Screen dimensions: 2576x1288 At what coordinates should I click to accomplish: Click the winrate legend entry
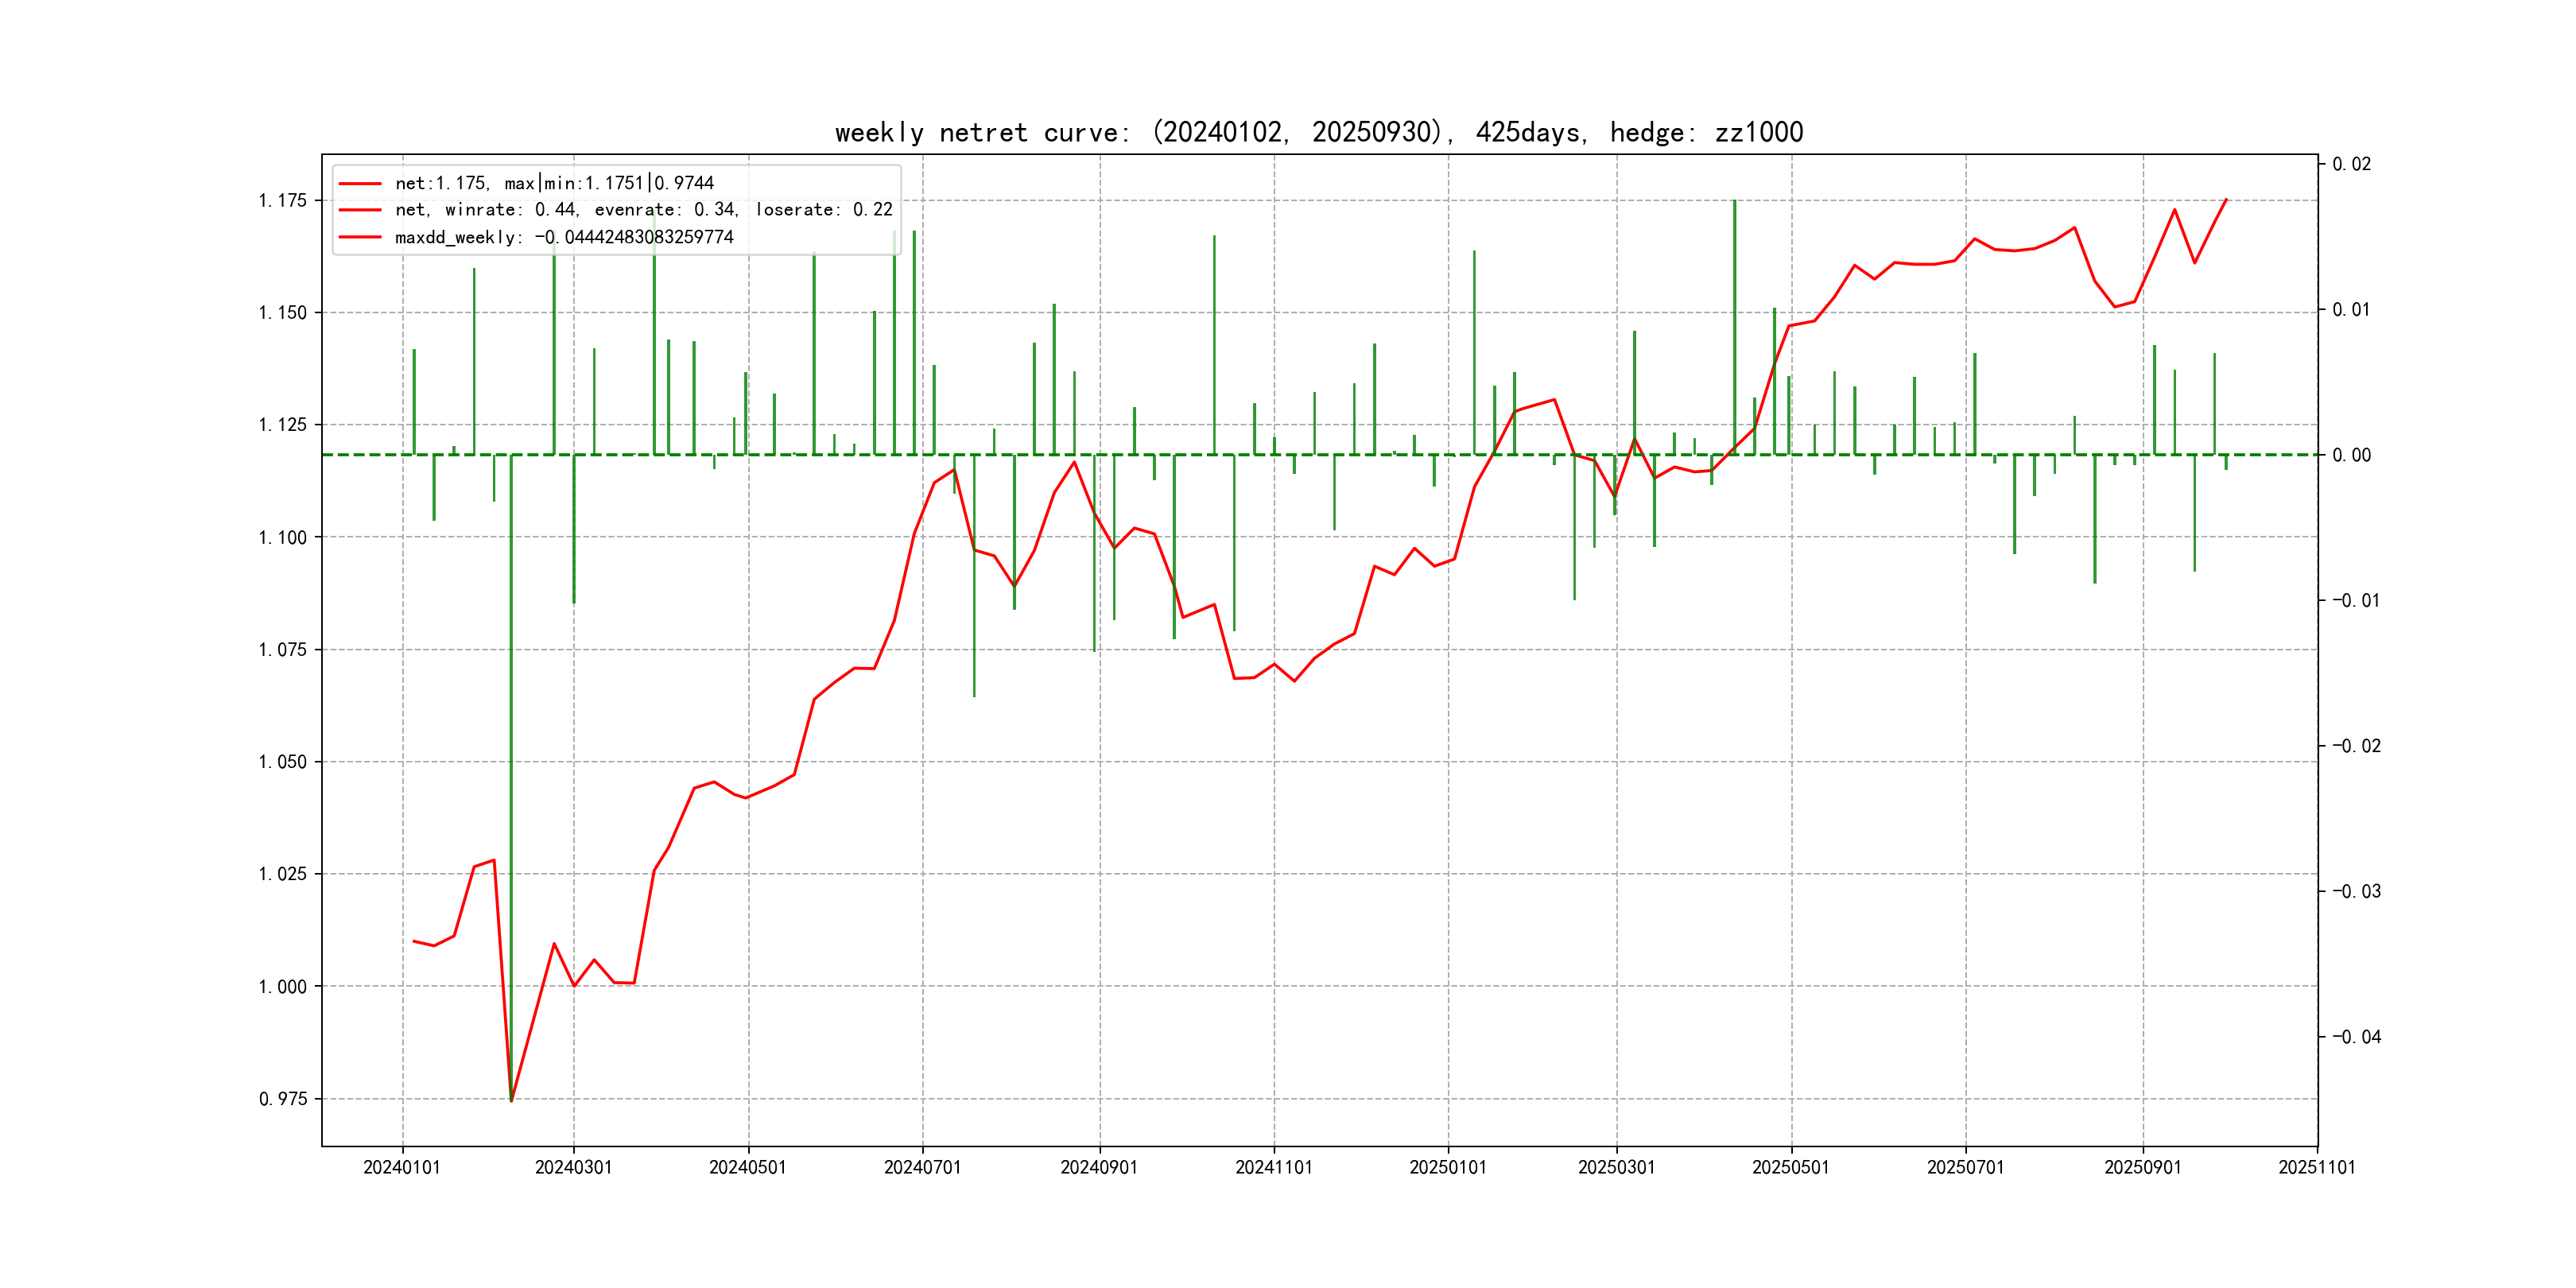coord(643,210)
